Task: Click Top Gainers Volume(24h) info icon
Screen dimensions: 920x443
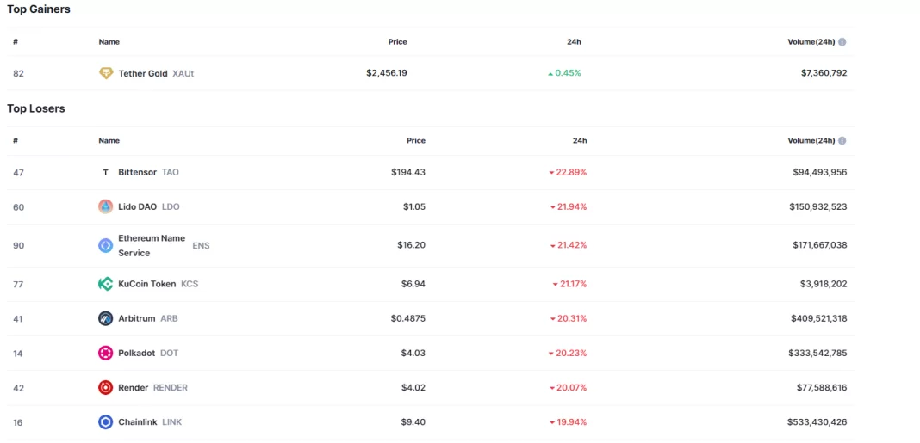Action: 842,42
